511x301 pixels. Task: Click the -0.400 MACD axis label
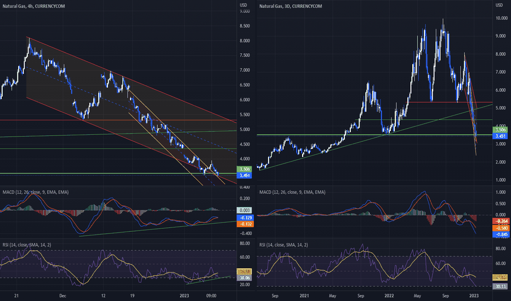[x=245, y=233]
